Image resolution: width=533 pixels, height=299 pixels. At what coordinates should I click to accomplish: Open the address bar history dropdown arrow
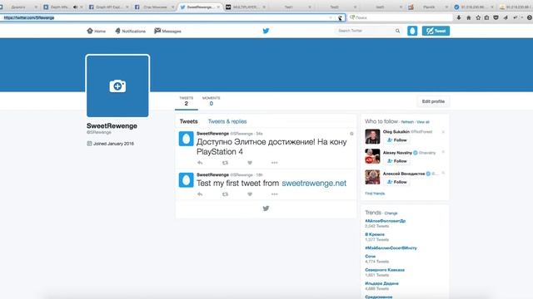click(x=331, y=17)
